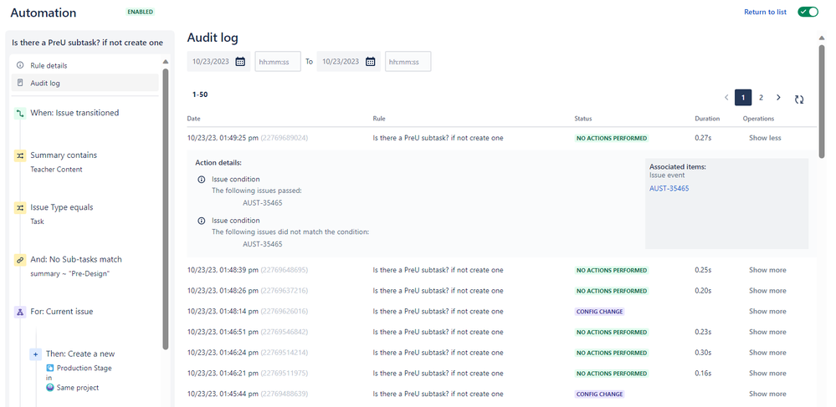Viewport: 836px width, 407px height.
Task: Open the end date calendar picker icon
Action: tap(371, 61)
